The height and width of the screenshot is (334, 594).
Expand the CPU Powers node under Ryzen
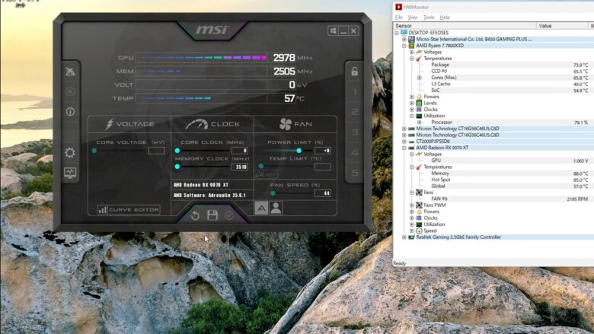coord(412,97)
